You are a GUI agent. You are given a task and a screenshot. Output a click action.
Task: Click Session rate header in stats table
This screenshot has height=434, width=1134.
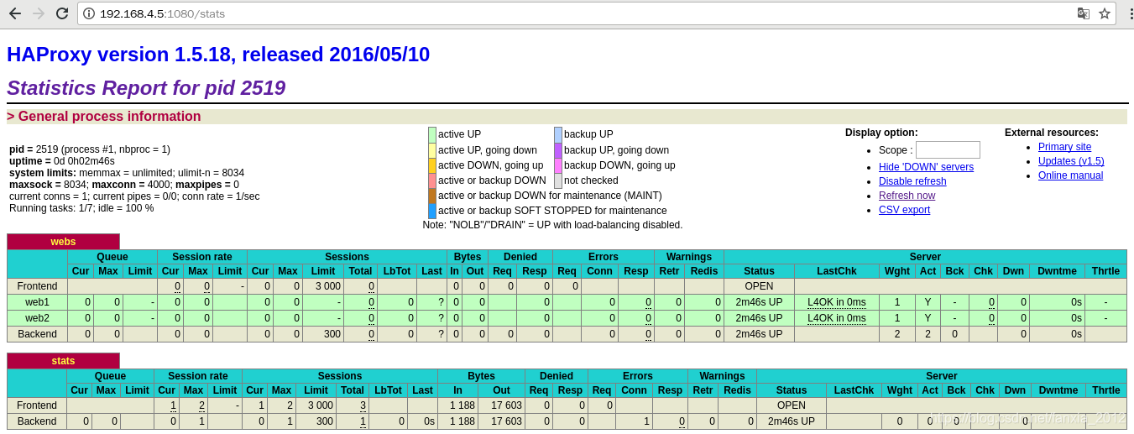coord(198,376)
